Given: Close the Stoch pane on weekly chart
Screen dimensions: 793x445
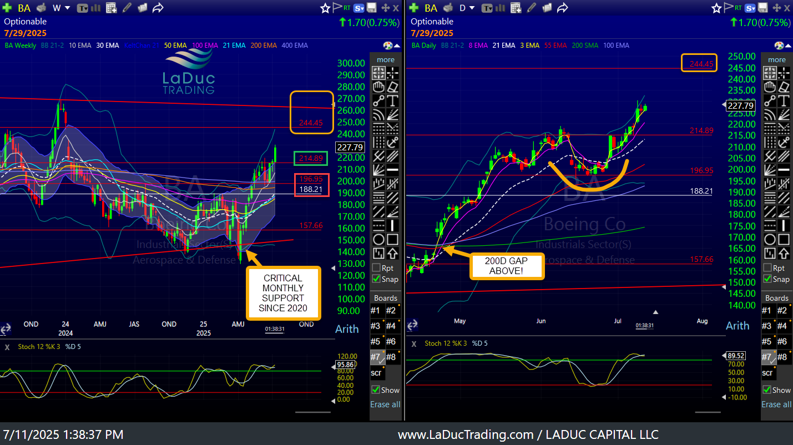Looking at the screenshot, I should 7,347.
